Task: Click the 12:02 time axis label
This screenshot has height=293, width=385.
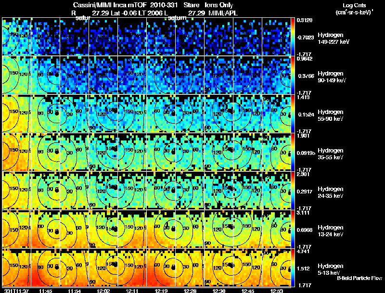Action: click(103, 291)
